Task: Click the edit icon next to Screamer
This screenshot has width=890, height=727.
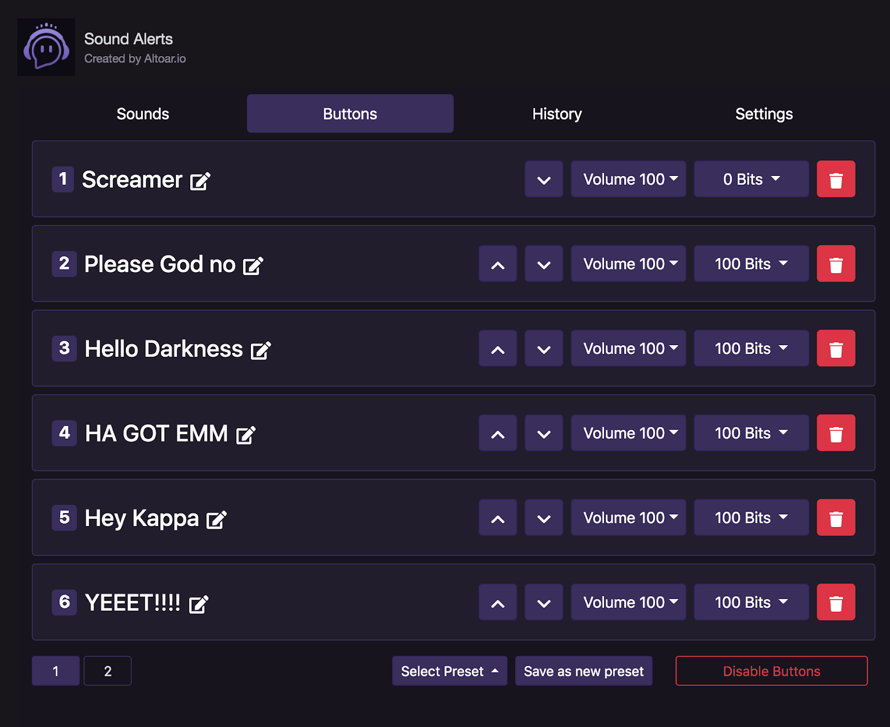Action: point(201,180)
